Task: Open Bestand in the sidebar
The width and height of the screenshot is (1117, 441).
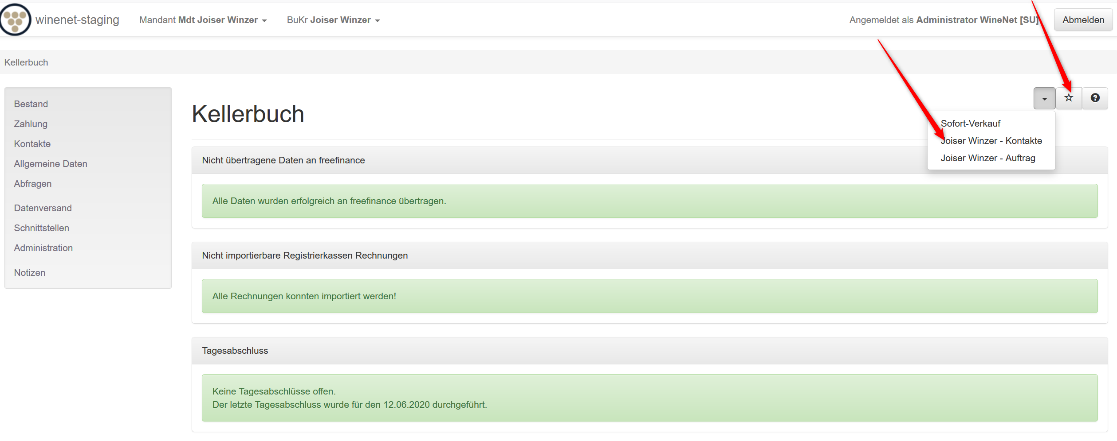Action: tap(31, 104)
